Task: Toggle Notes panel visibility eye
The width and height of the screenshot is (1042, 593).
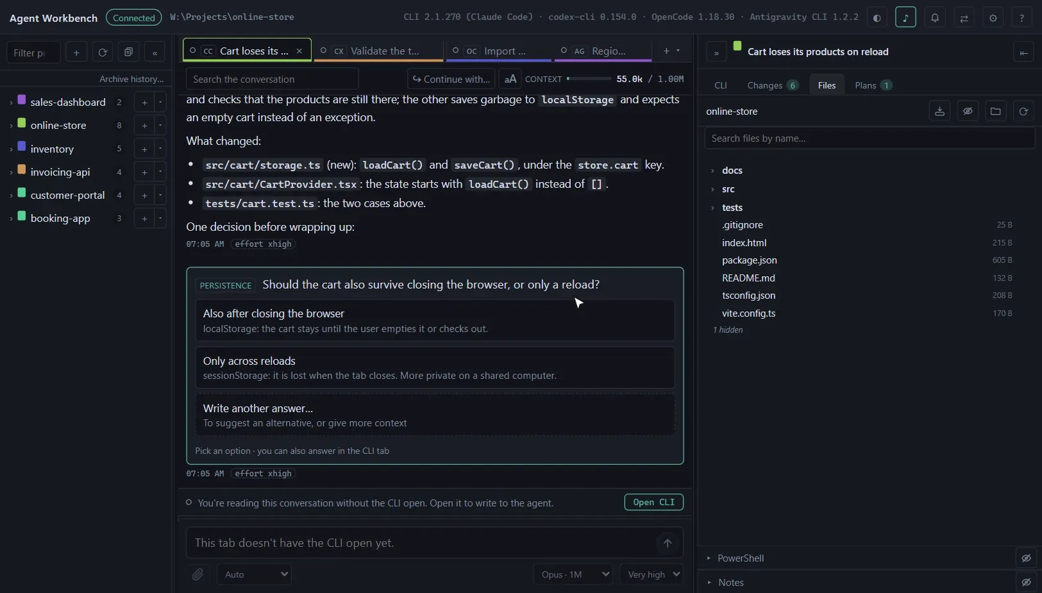Action: click(x=1026, y=582)
